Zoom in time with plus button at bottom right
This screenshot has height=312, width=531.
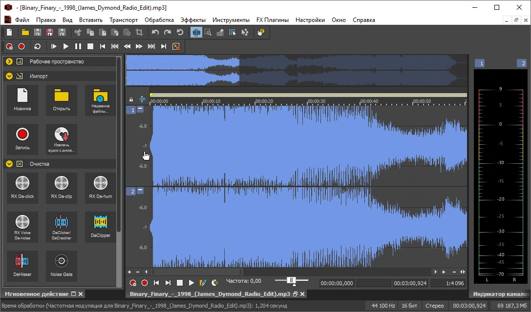coord(444,272)
